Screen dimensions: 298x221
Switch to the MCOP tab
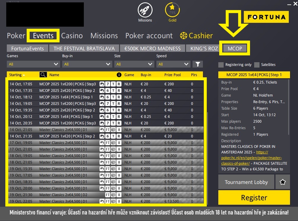pos(235,48)
